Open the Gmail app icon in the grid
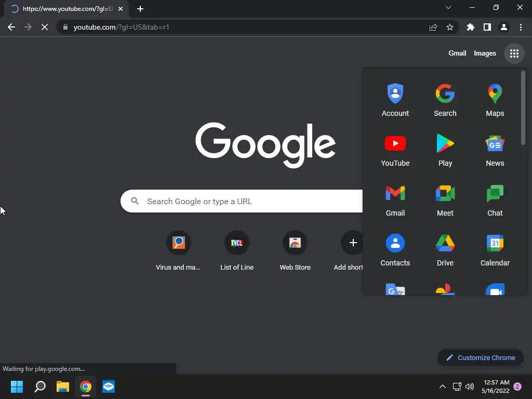Viewport: 532px width, 399px height. pyautogui.click(x=395, y=200)
